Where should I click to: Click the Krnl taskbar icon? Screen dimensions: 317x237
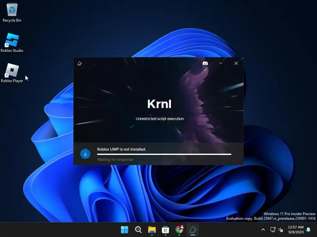click(x=193, y=230)
